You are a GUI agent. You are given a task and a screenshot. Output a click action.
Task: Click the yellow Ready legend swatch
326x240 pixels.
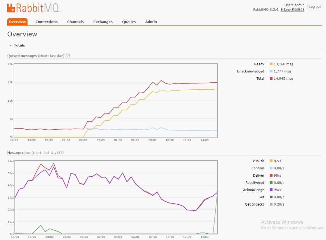click(271, 64)
